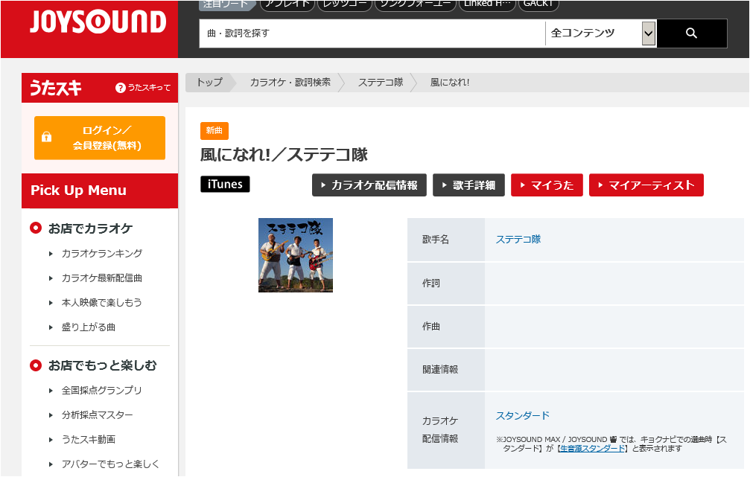The width and height of the screenshot is (750, 477).
Task: Open the ステテコ隊 album cover thumbnail
Action: pos(296,255)
